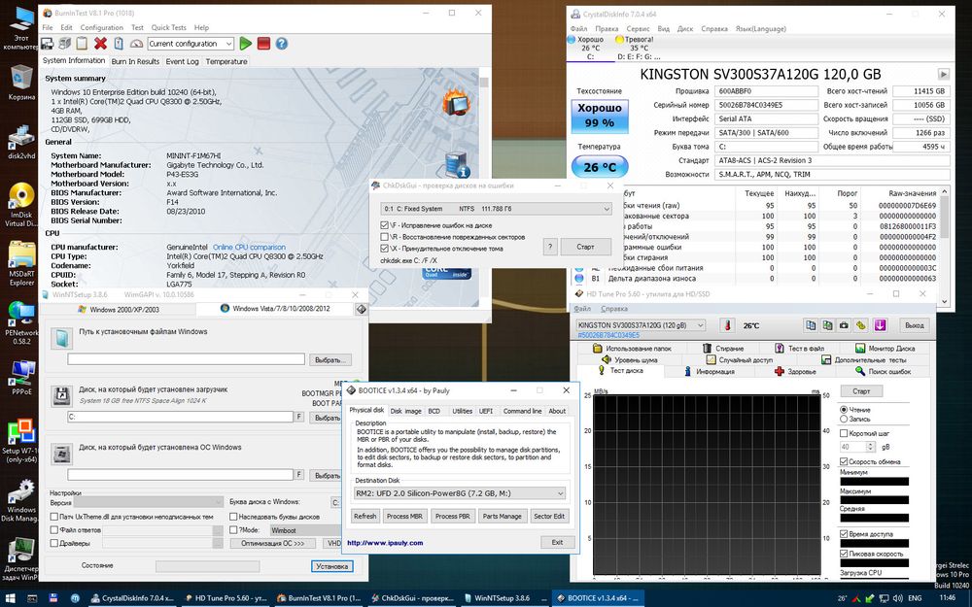Toggle the Скорость обмена checkbox
Screen dimensions: 972x607
tap(844, 461)
